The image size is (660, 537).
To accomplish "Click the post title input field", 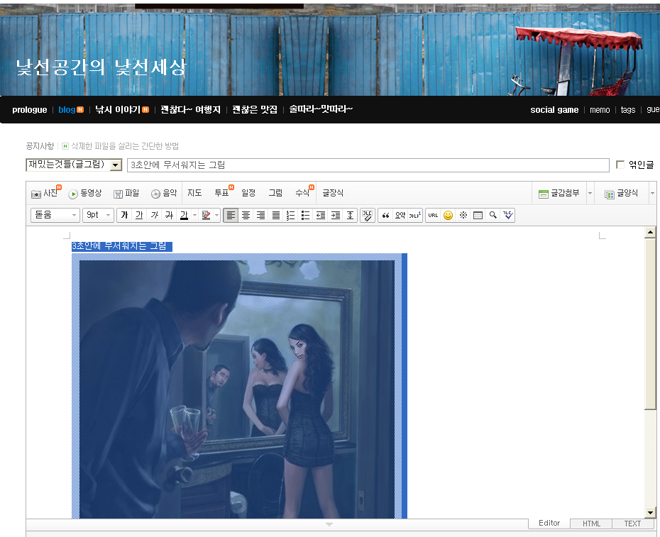I will [x=368, y=165].
